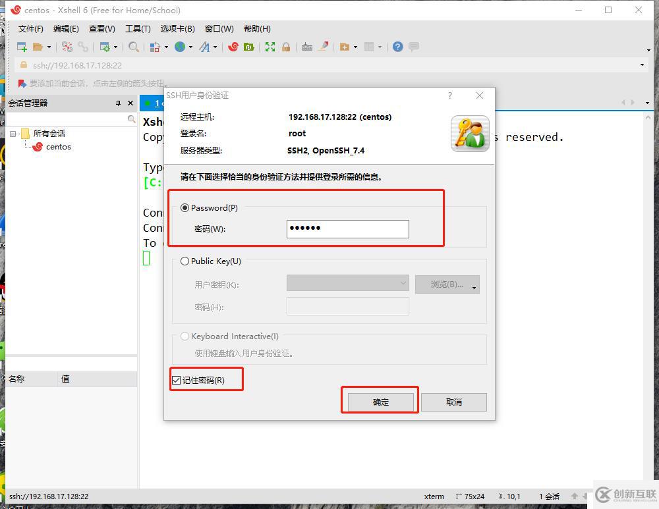Click the New session toolbar icon
The image size is (659, 509).
(x=22, y=47)
